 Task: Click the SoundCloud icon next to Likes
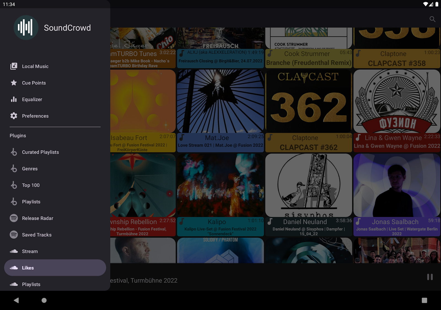[14, 268]
